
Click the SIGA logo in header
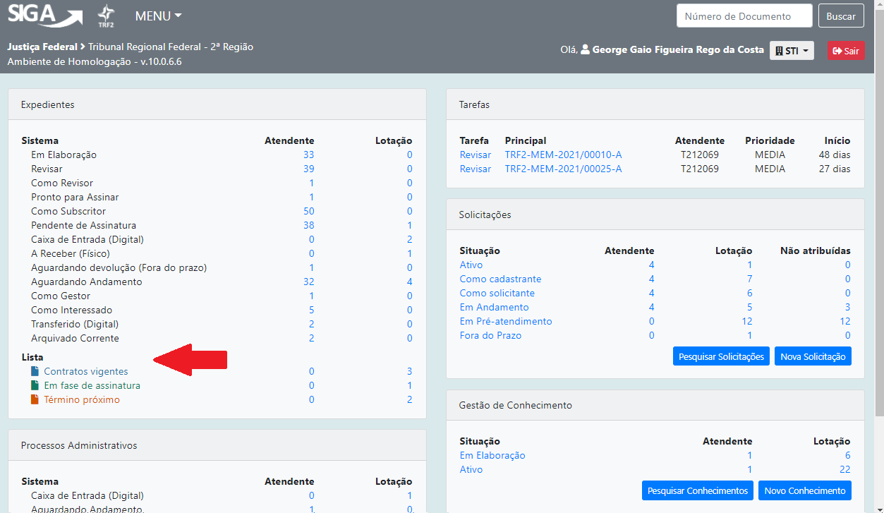(44, 16)
